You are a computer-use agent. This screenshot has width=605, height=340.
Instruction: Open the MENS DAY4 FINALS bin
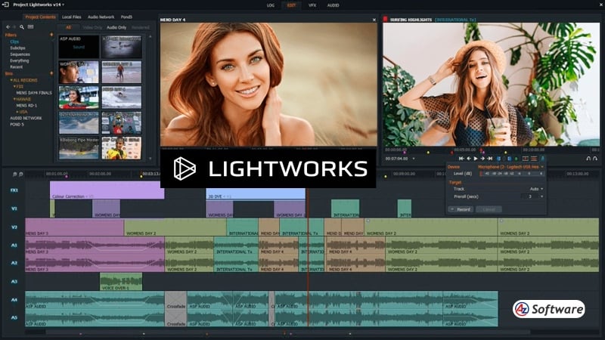(34, 93)
